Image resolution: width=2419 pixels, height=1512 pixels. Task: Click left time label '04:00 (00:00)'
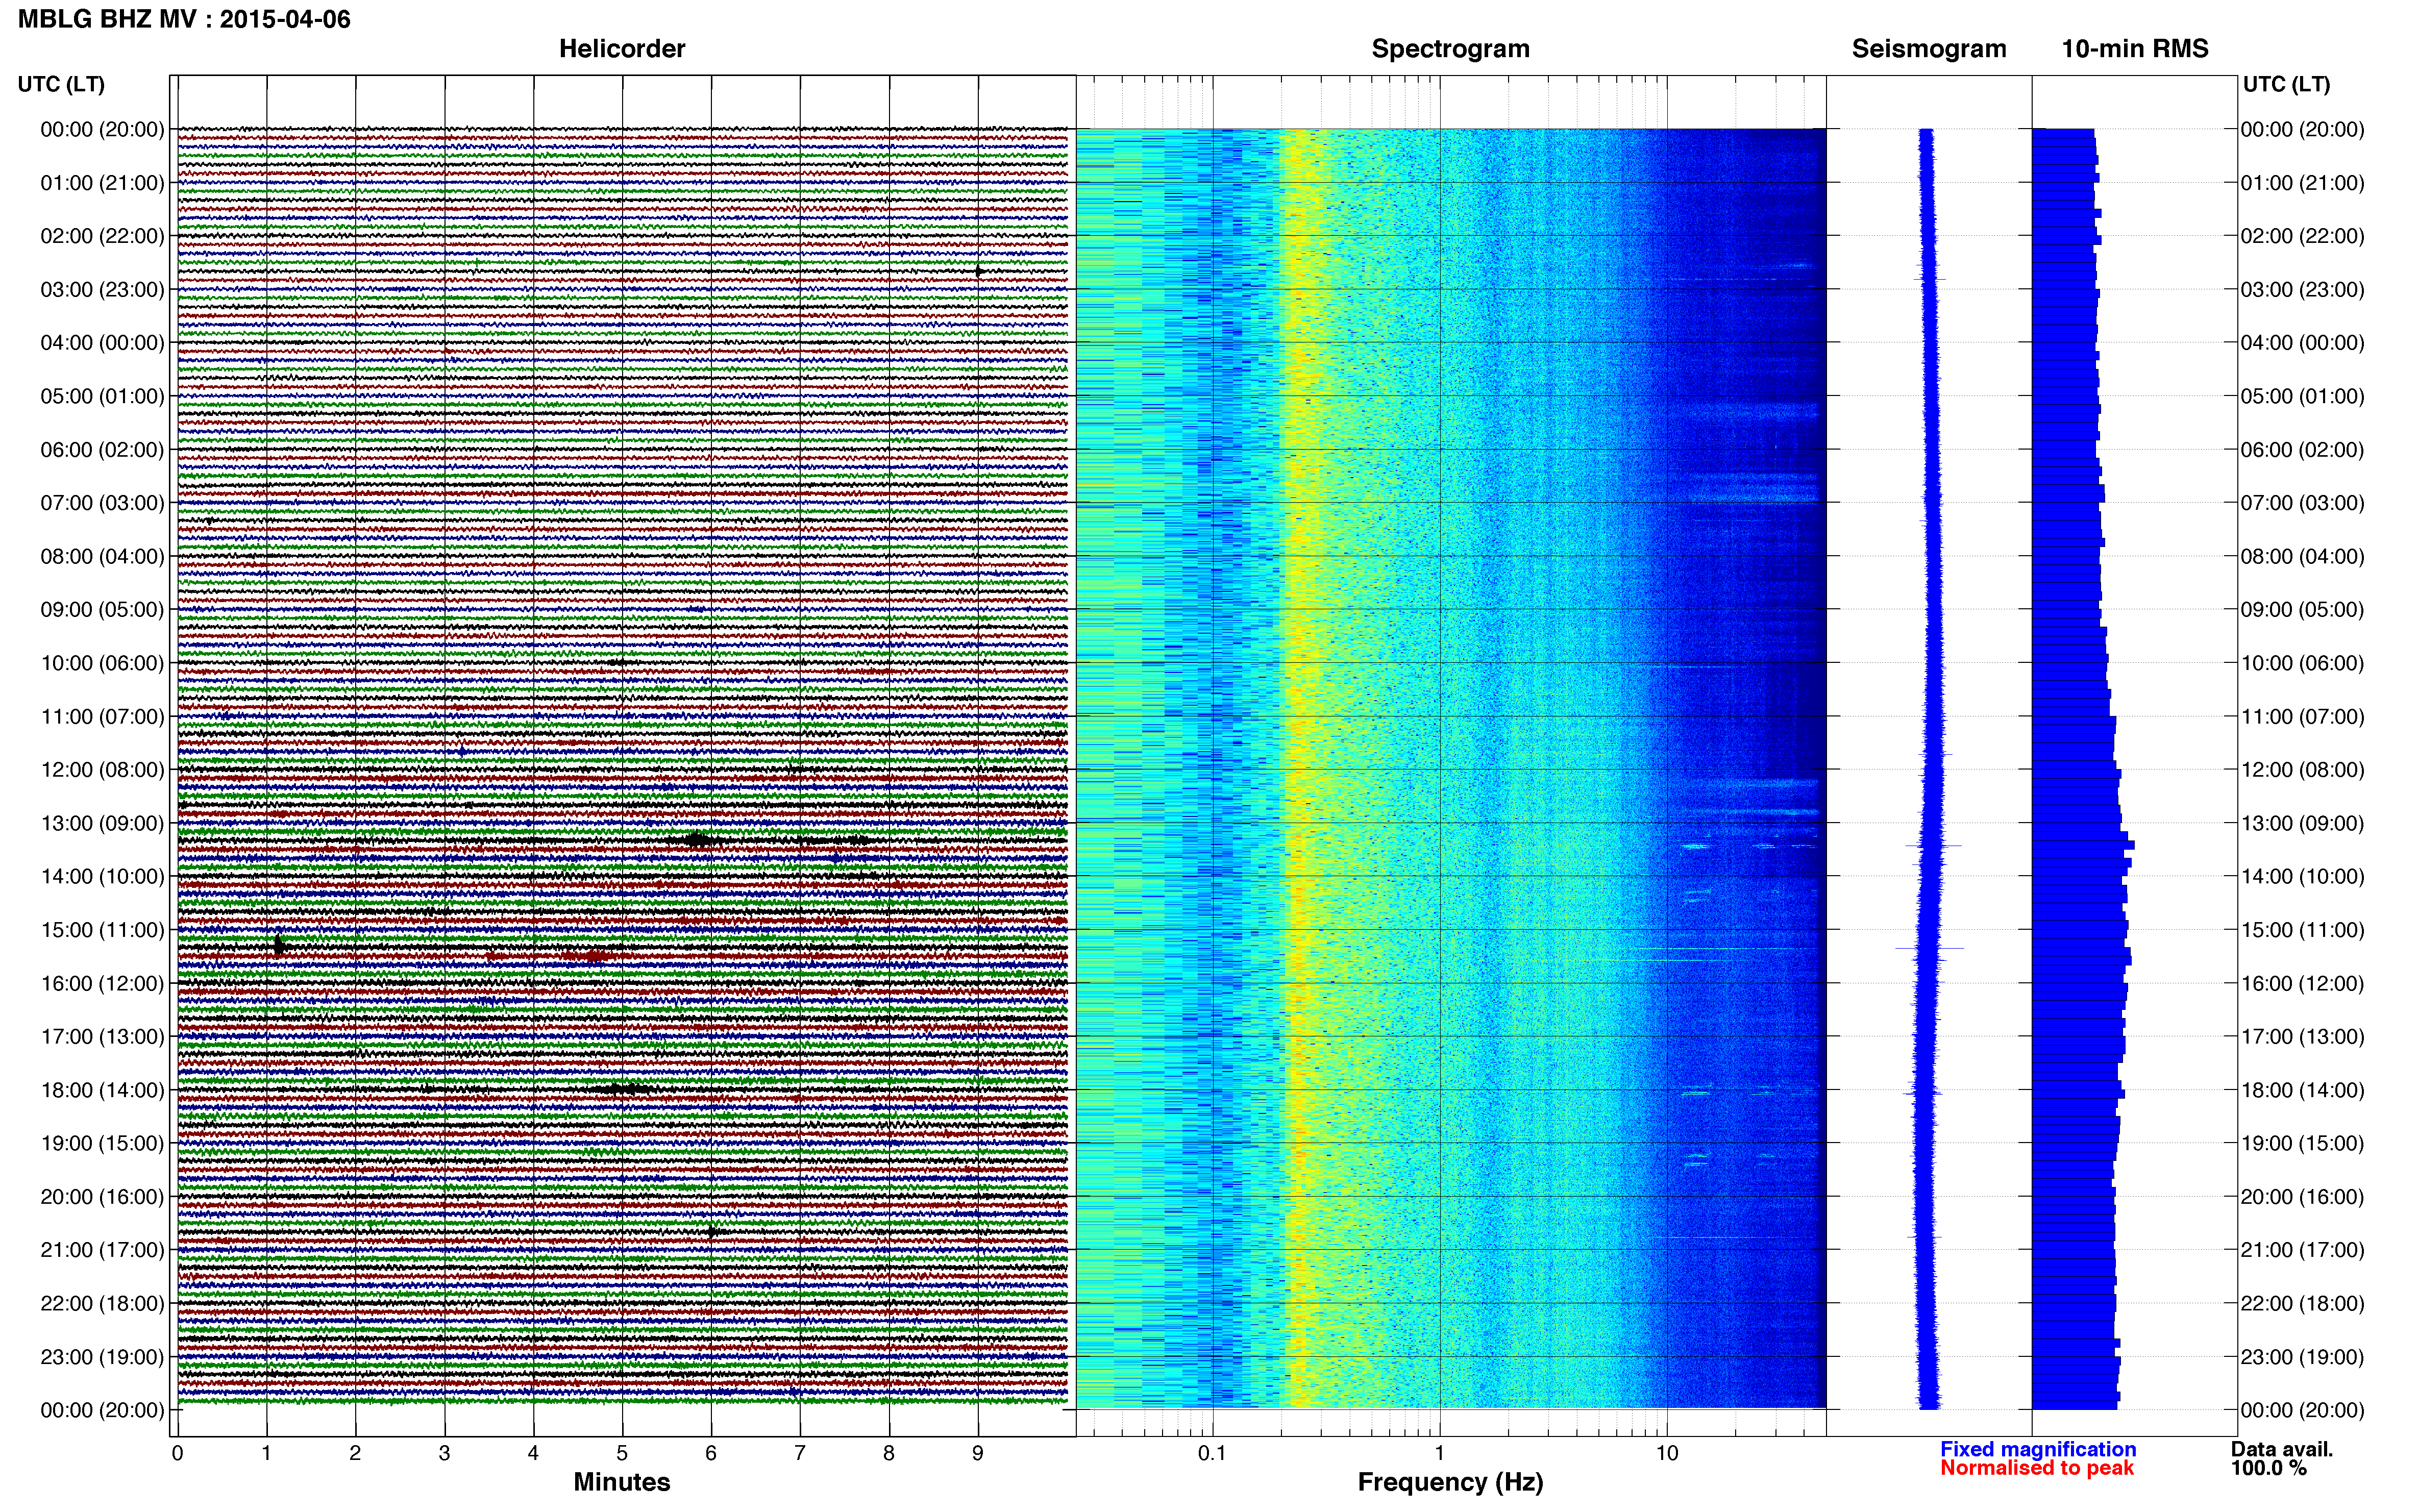[102, 343]
